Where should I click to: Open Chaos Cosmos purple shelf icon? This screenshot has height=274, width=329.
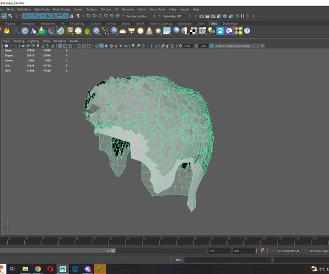pos(229,31)
